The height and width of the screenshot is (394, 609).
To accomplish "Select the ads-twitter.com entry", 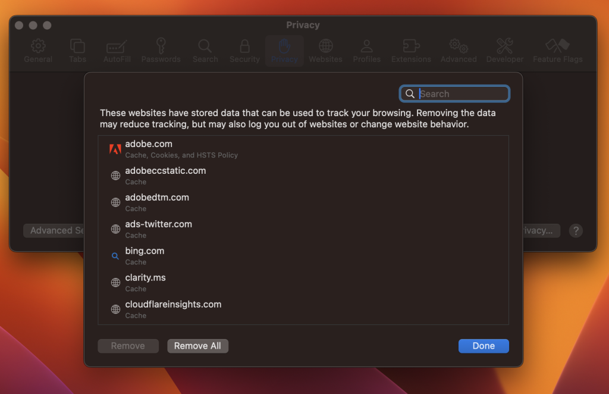I will (x=303, y=230).
